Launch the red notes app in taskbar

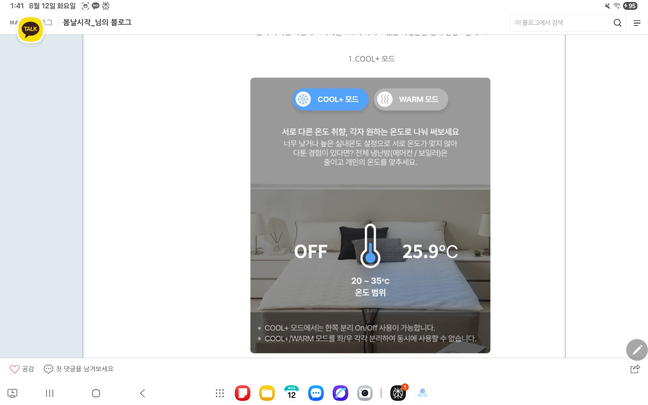[242, 393]
